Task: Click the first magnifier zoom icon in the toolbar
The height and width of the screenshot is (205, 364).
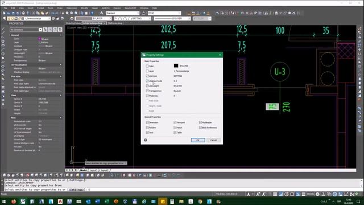Action: pos(67,13)
